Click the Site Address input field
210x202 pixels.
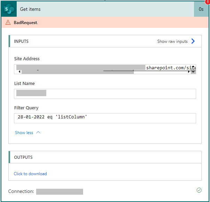(x=105, y=69)
